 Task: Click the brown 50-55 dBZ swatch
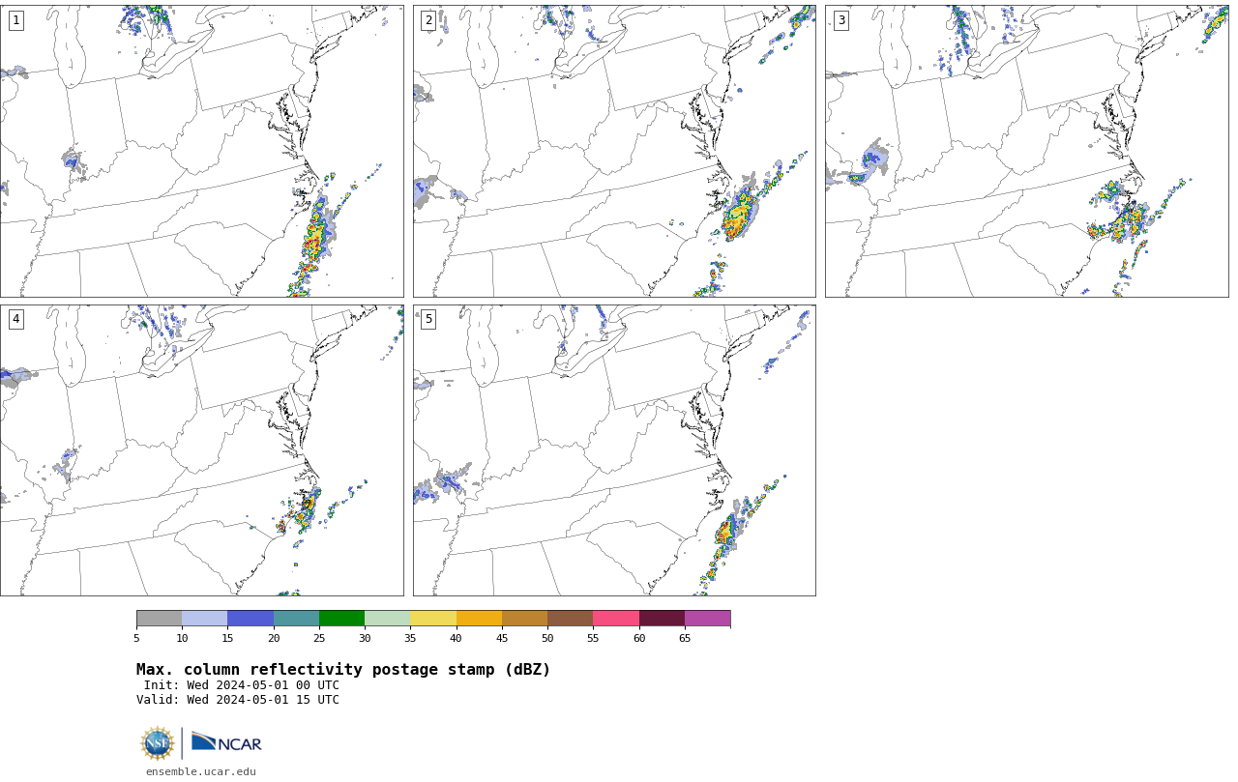coord(571,619)
